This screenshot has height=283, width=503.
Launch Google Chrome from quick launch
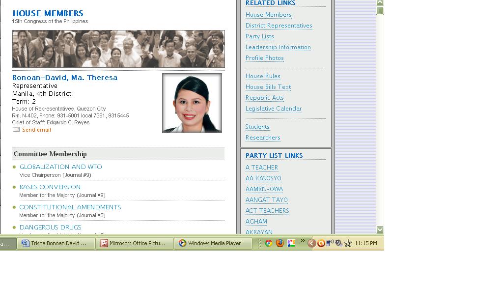click(269, 243)
